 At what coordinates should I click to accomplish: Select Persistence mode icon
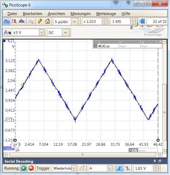(14, 21)
